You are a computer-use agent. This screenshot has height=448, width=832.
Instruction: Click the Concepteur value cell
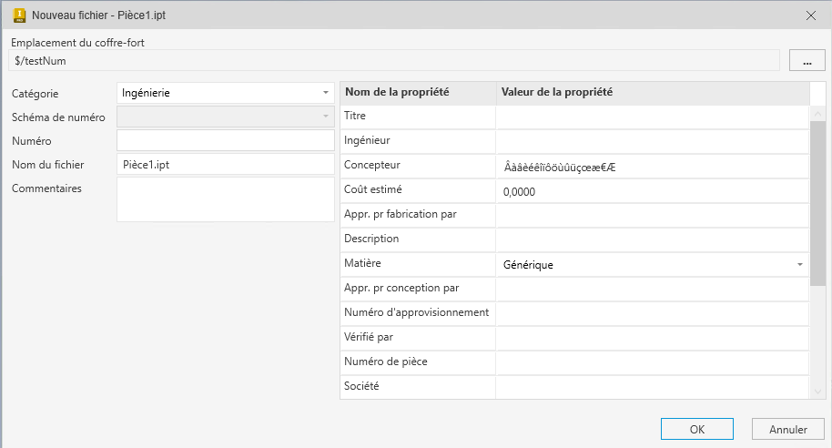point(651,167)
